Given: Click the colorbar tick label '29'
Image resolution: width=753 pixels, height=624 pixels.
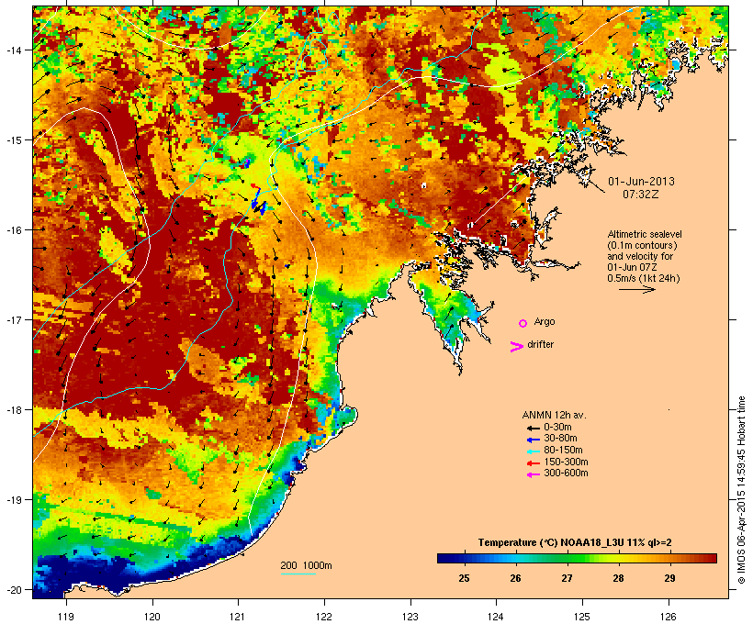Looking at the screenshot, I should (x=670, y=578).
